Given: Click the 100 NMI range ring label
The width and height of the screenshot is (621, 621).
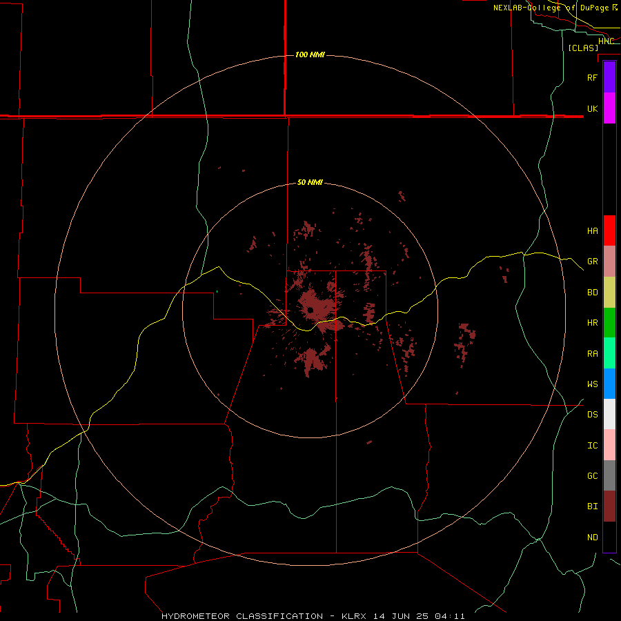Looking at the screenshot, I should [310, 55].
